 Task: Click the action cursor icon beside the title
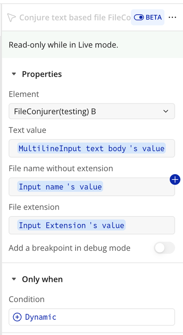coord(11,18)
